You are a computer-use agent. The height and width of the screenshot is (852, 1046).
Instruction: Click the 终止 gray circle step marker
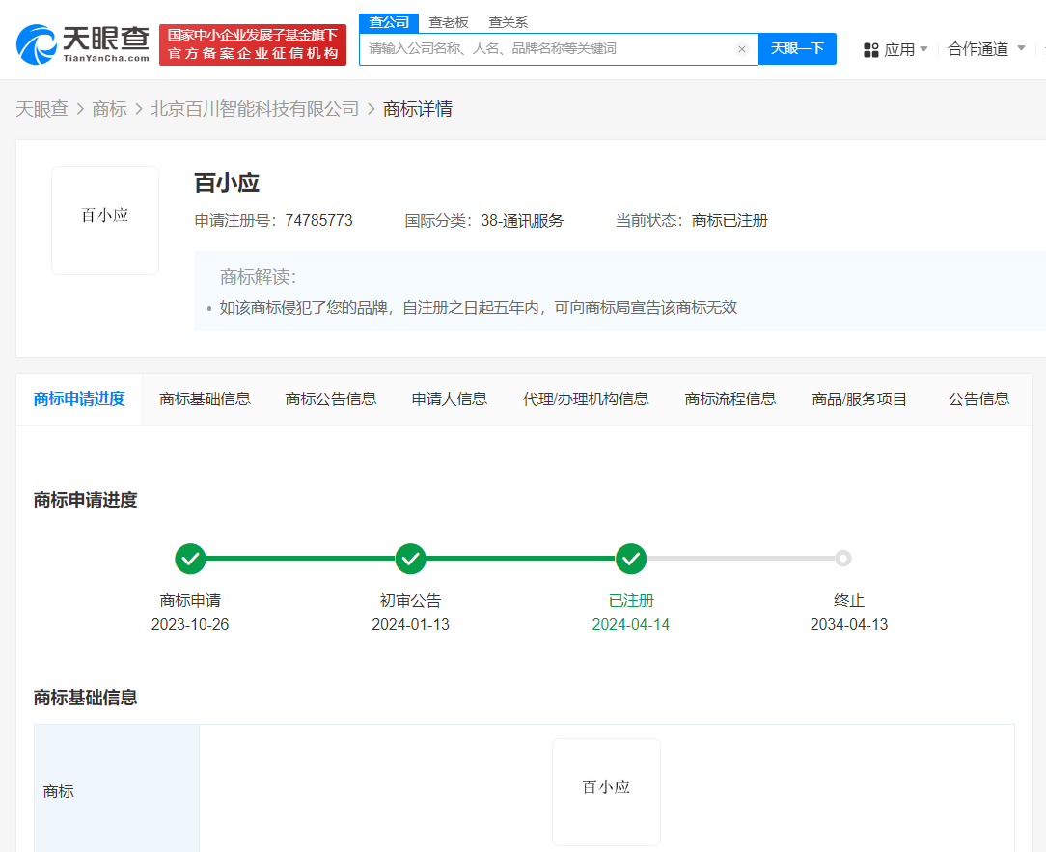click(842, 559)
